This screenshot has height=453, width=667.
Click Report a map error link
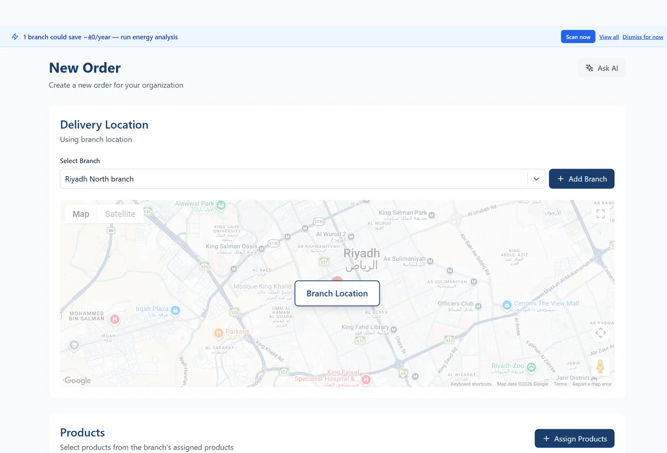click(592, 384)
